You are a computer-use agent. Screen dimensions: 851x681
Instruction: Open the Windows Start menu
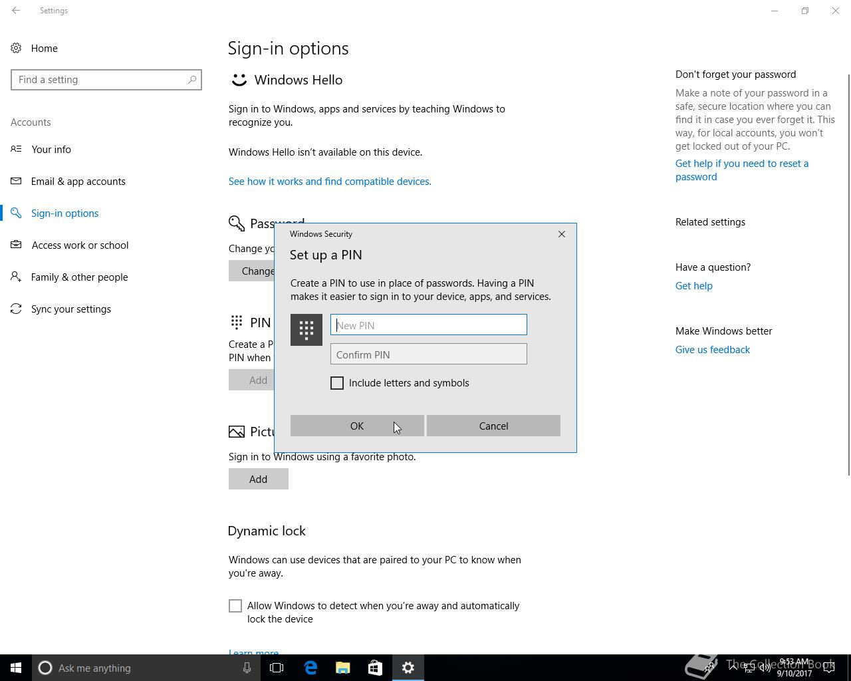[16, 668]
